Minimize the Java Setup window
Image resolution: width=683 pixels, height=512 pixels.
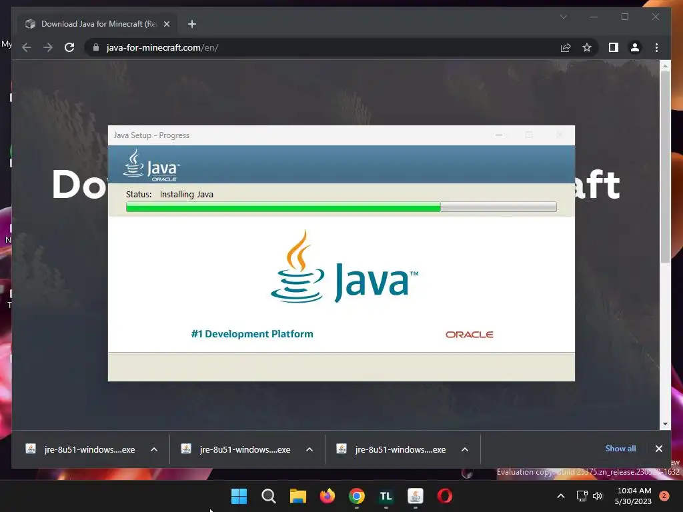coord(499,135)
